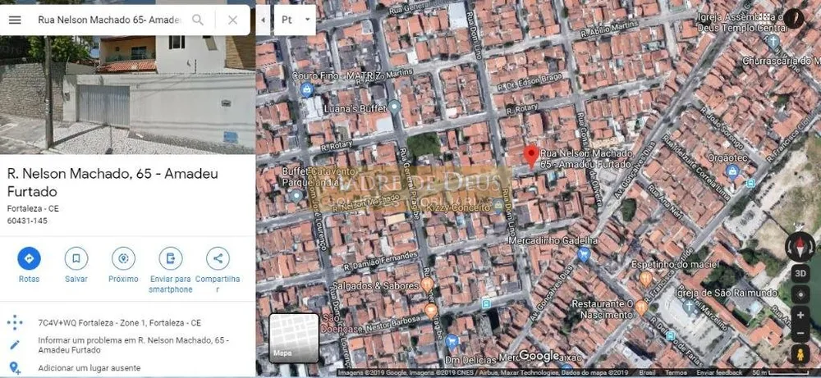Screen dimensions: 821x378
Task: Click Orgãotec map marker
Action: pos(732,171)
